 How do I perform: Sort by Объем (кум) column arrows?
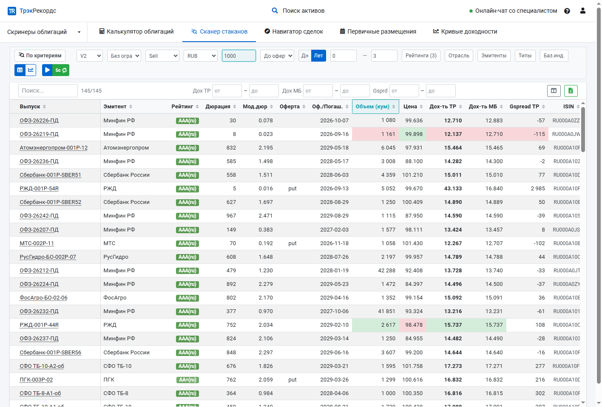pyautogui.click(x=394, y=107)
